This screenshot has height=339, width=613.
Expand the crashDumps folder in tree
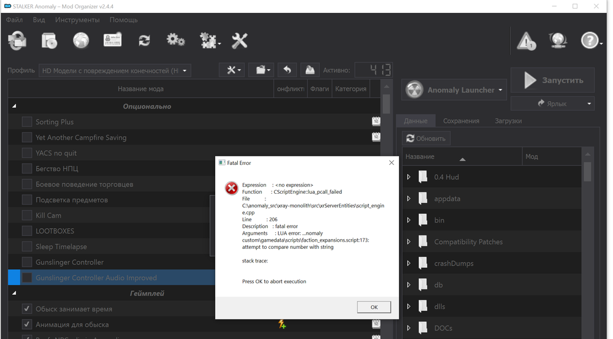[409, 264]
